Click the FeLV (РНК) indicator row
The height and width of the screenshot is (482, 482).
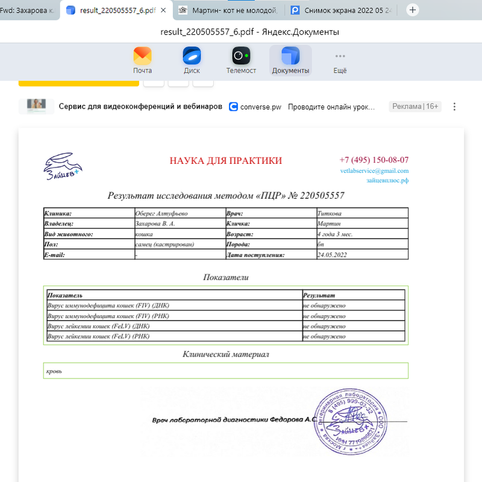click(225, 336)
